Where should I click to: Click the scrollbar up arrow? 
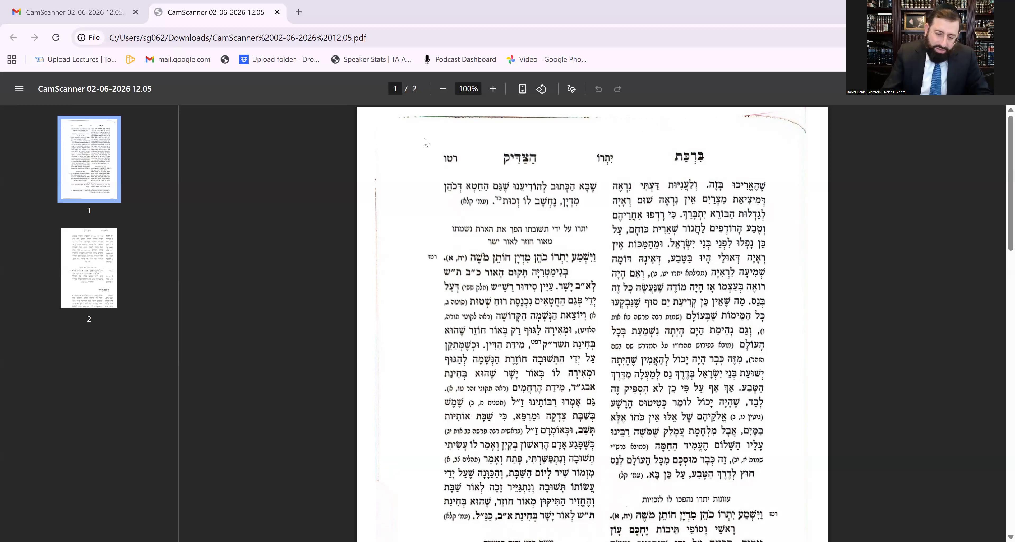[x=1011, y=110]
